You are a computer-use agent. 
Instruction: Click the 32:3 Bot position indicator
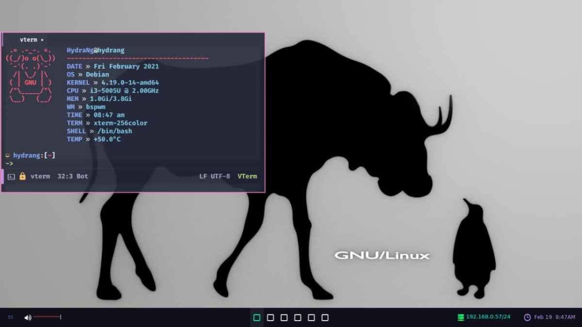[x=72, y=176]
